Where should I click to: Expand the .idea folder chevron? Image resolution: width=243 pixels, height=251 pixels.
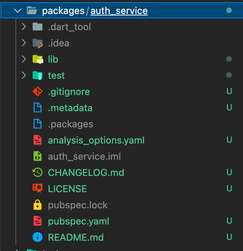click(x=24, y=43)
